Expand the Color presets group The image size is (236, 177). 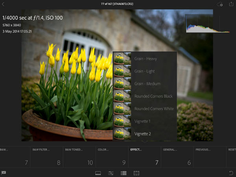pyautogui.click(x=112, y=157)
